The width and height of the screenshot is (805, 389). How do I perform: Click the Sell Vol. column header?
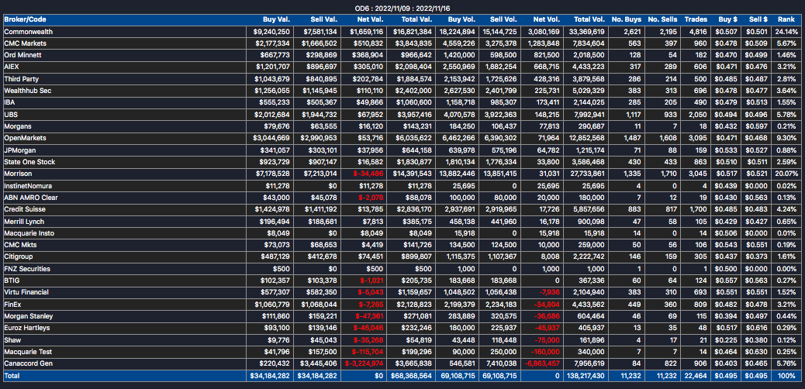503,19
